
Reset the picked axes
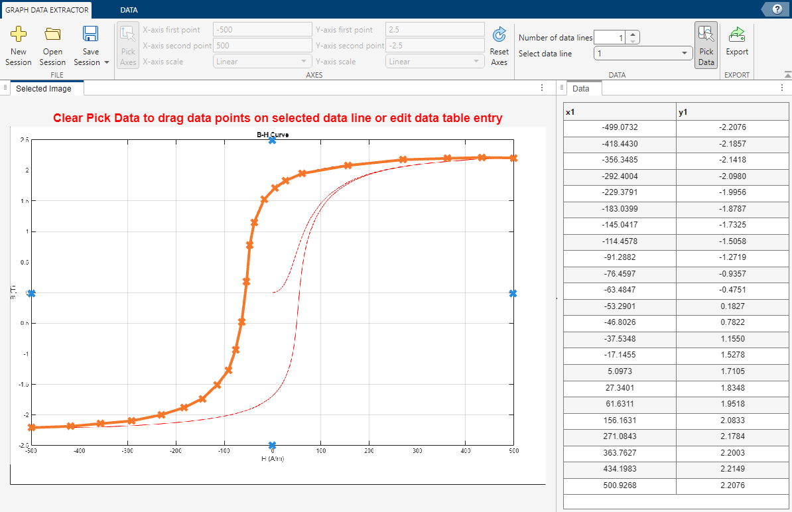click(x=499, y=44)
